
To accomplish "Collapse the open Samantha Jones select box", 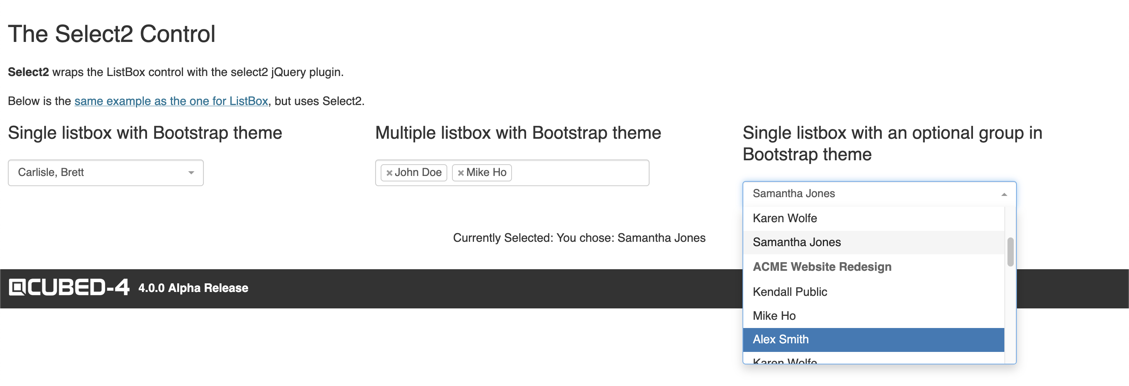I will 872,194.
